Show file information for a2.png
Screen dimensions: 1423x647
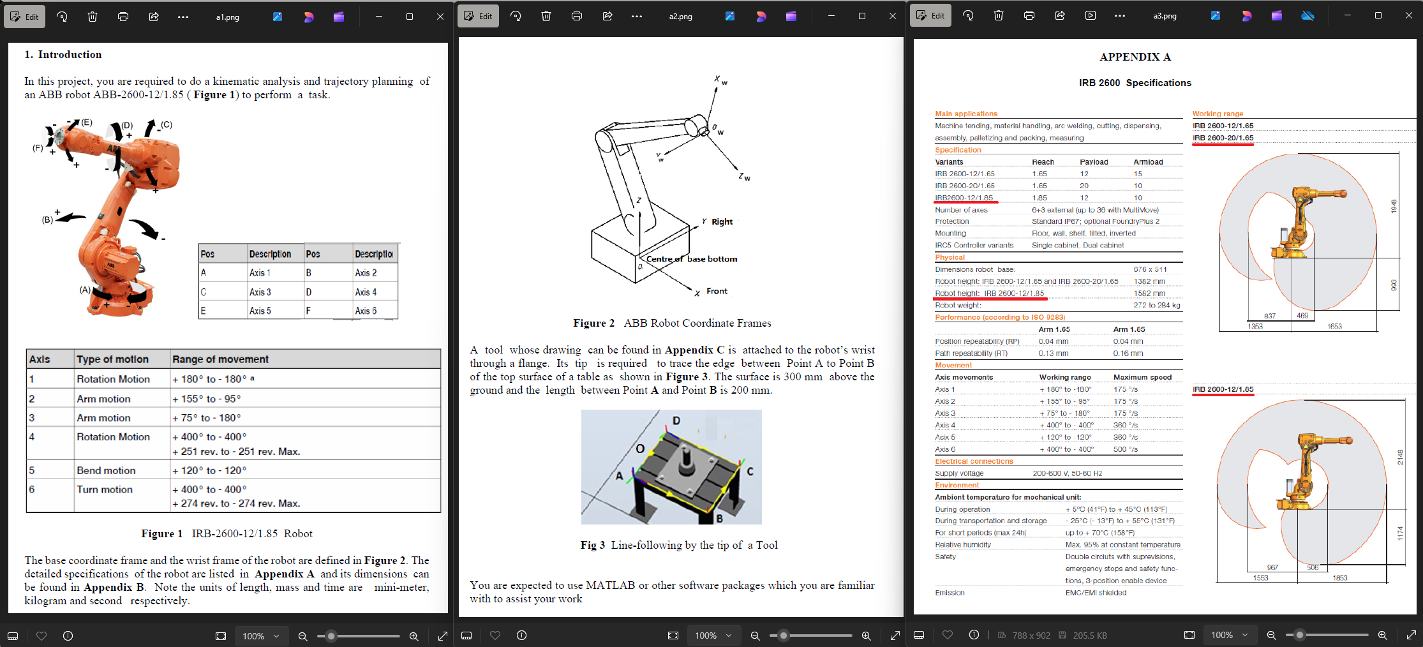[521, 636]
